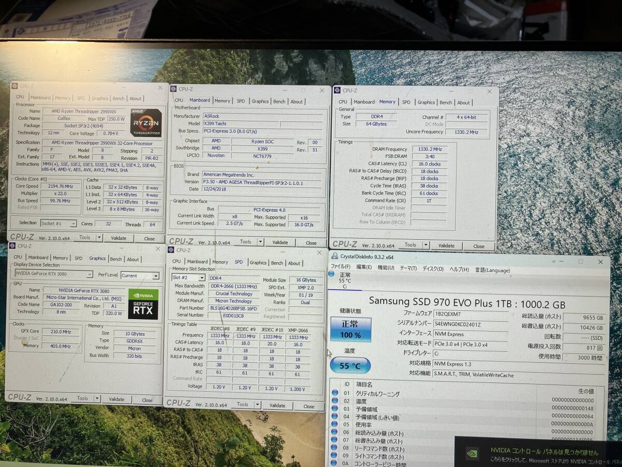
Task: Click the blue status orb for row 01 クリティカルワーニング
Action: 335,393
